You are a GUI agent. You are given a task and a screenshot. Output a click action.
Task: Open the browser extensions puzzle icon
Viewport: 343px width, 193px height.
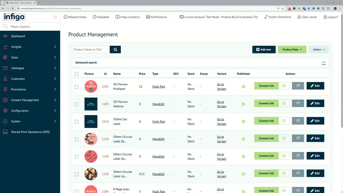(x=328, y=8)
